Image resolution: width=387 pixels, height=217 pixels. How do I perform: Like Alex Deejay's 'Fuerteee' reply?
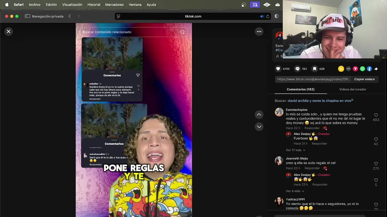click(x=376, y=139)
